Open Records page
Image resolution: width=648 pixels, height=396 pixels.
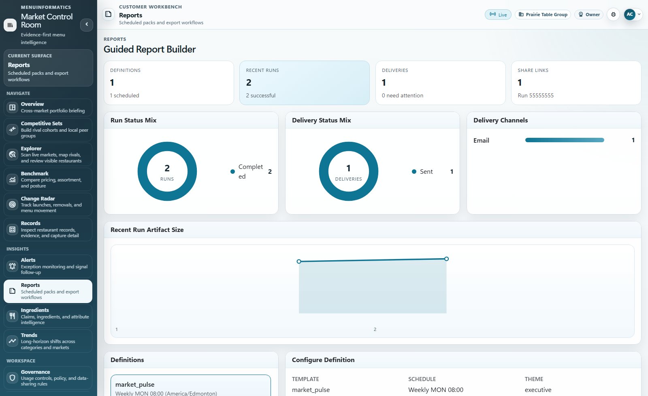pyautogui.click(x=48, y=230)
